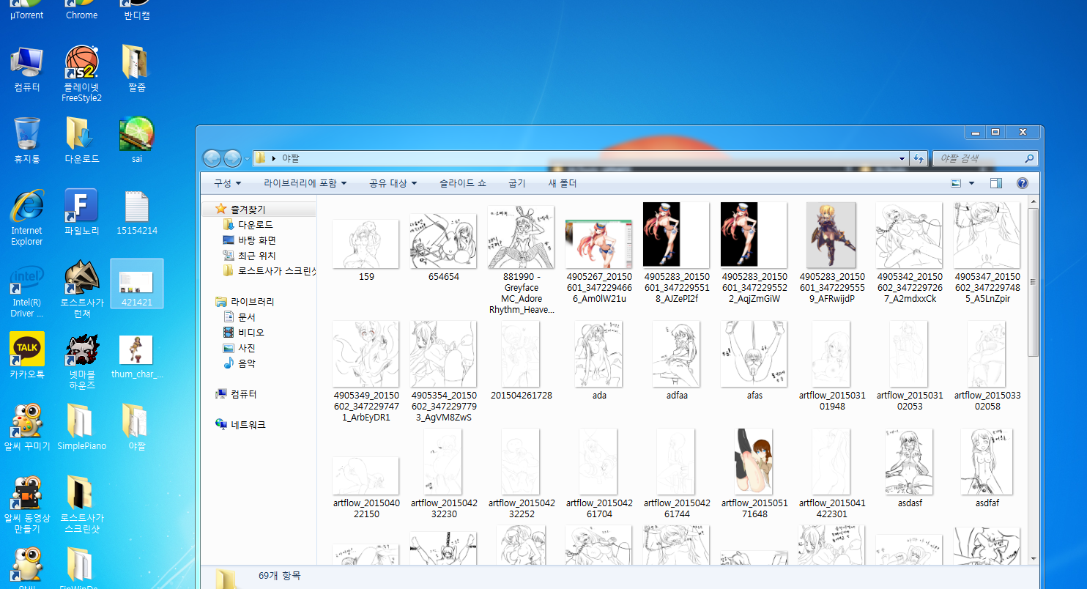This screenshot has width=1087, height=589.
Task: Select the file named asdasf
Action: [910, 468]
